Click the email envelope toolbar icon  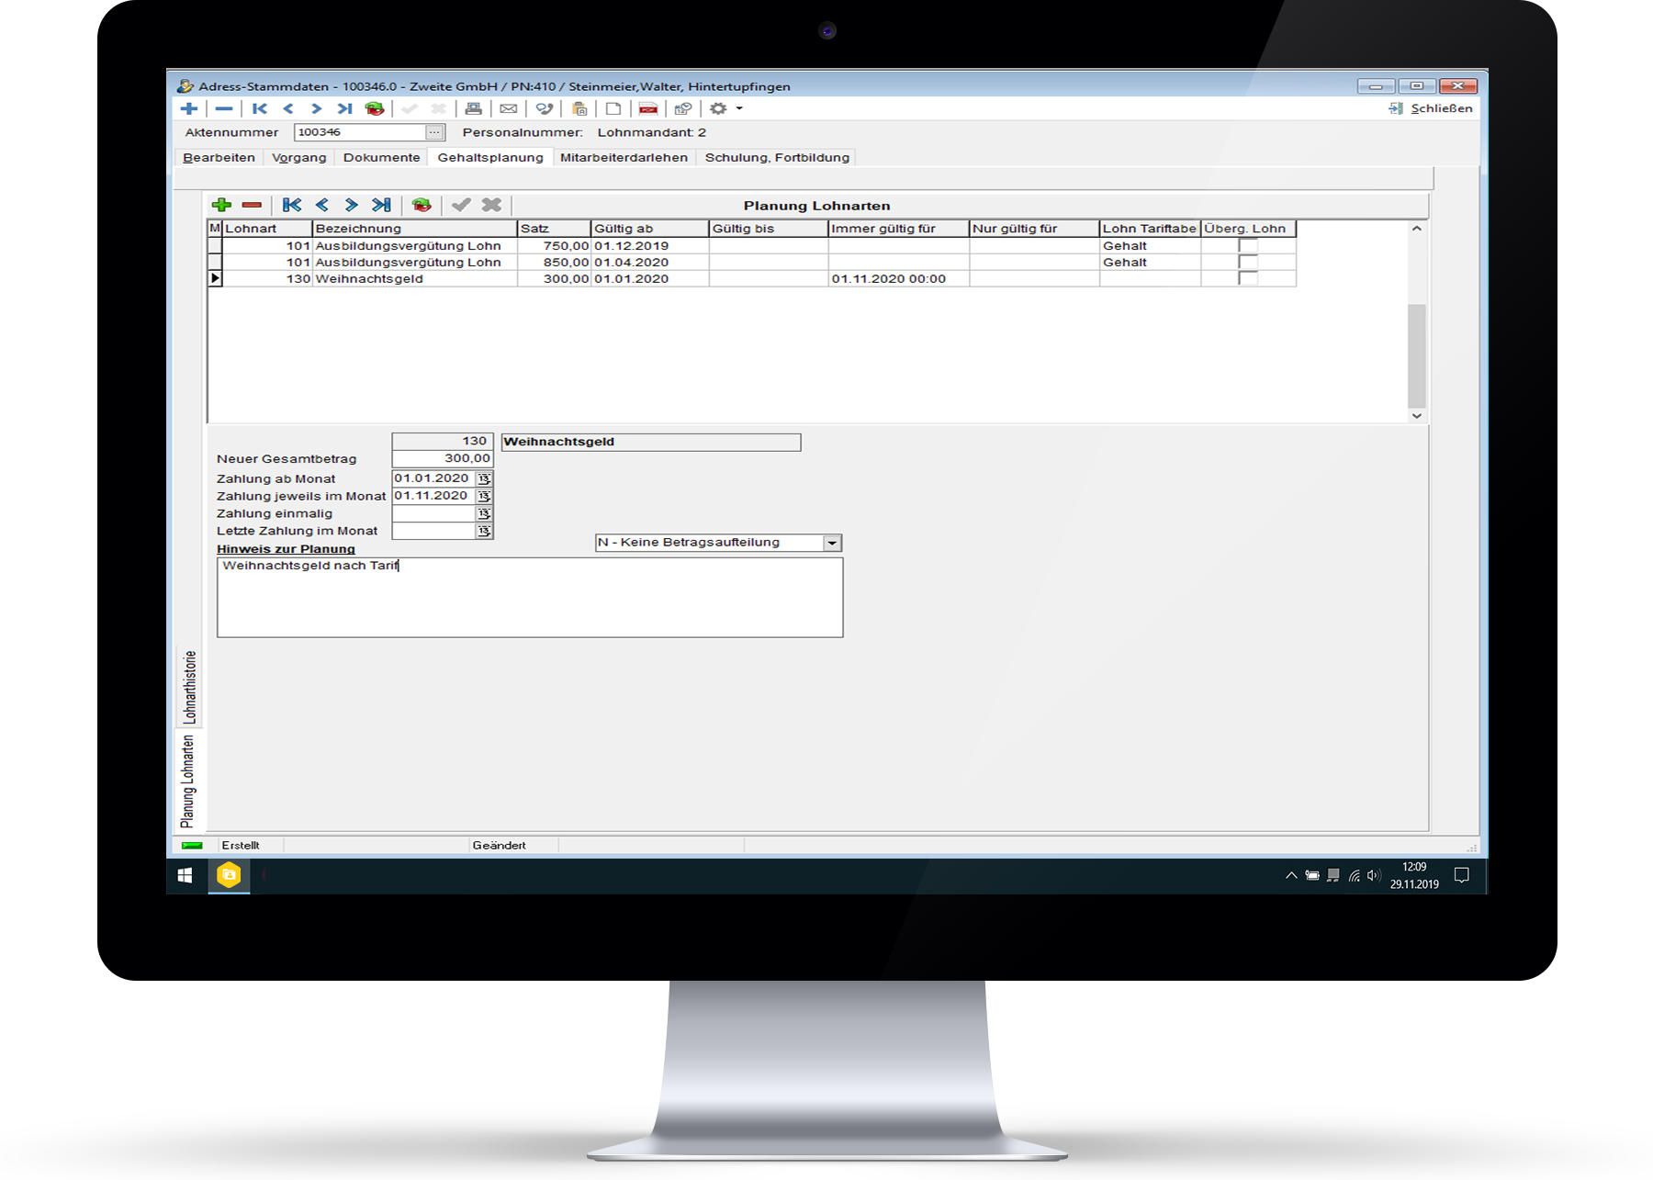tap(508, 108)
